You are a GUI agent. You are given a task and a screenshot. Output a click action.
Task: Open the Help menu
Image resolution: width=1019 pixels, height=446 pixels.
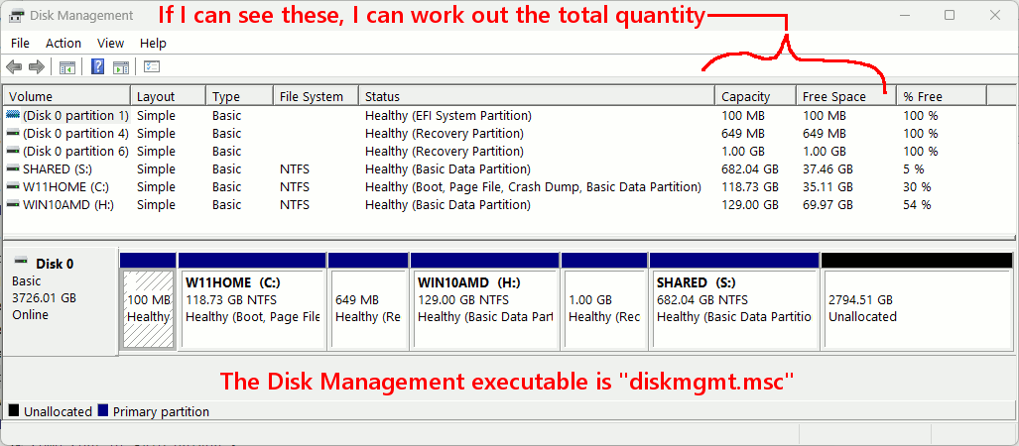pos(153,44)
